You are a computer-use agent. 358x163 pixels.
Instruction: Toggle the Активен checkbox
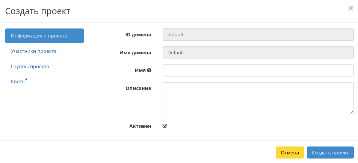tap(165, 126)
